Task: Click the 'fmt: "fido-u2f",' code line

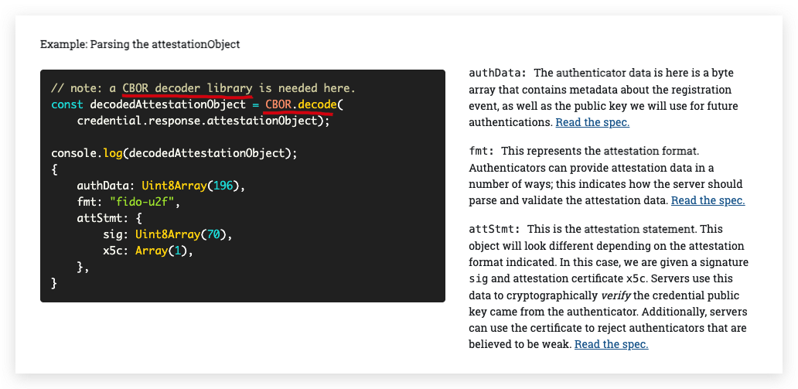Action: pos(129,202)
